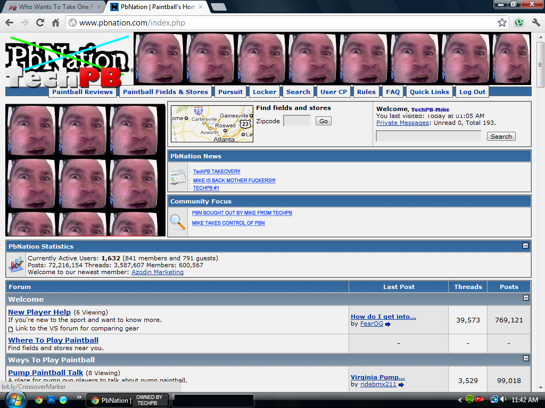The image size is (545, 408).
Task: Open the Private Messages link
Action: [x=402, y=123]
